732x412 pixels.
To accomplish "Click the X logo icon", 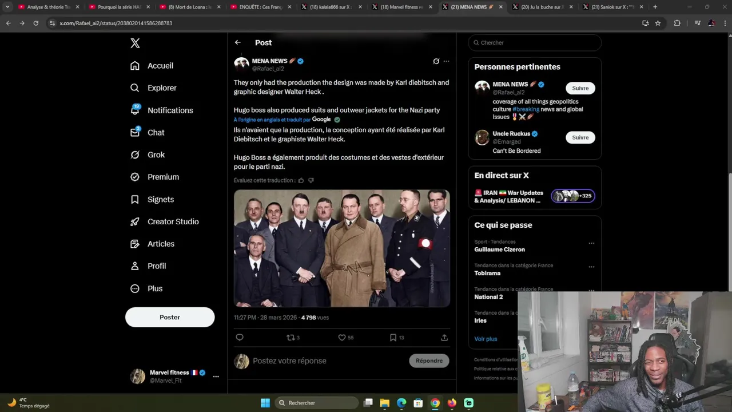I will point(135,43).
